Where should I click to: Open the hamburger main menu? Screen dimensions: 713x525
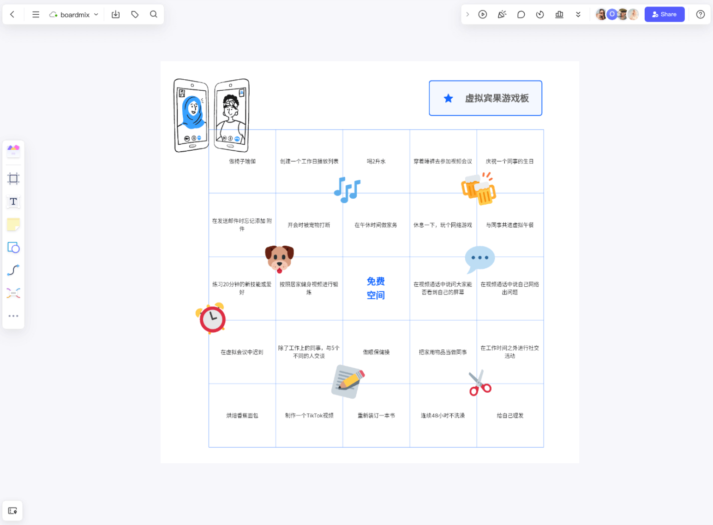[36, 14]
